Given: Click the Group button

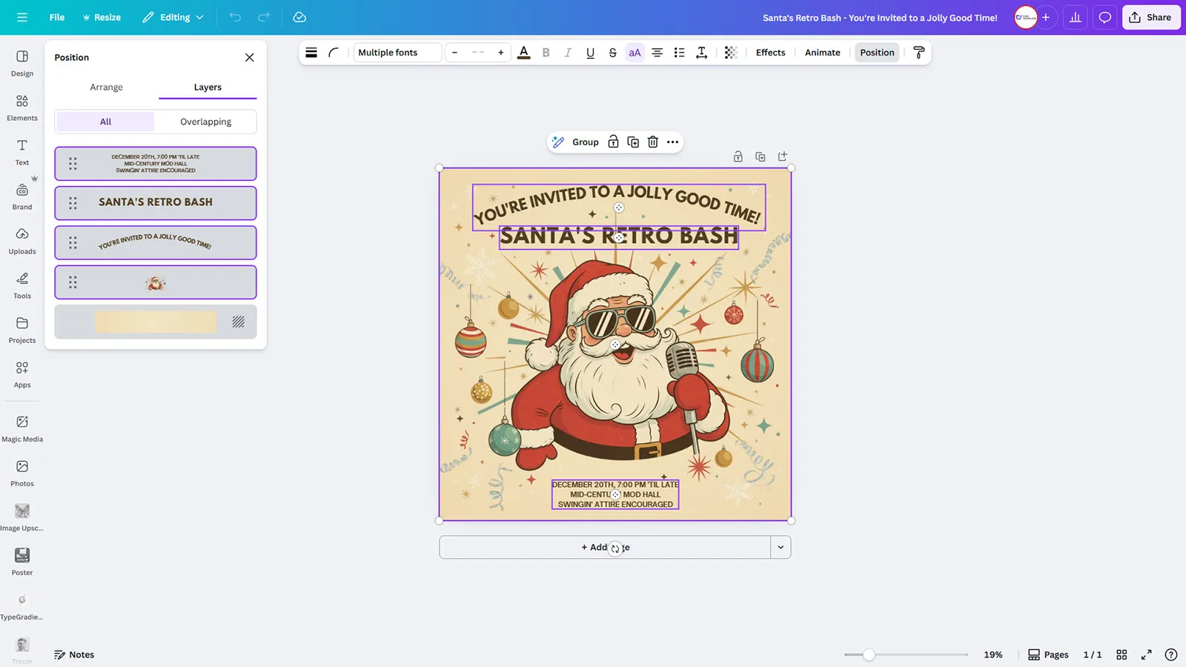Looking at the screenshot, I should [584, 142].
